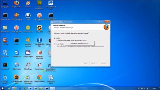
Task: Click the Firefox logo in installer header
Action: point(106,27)
